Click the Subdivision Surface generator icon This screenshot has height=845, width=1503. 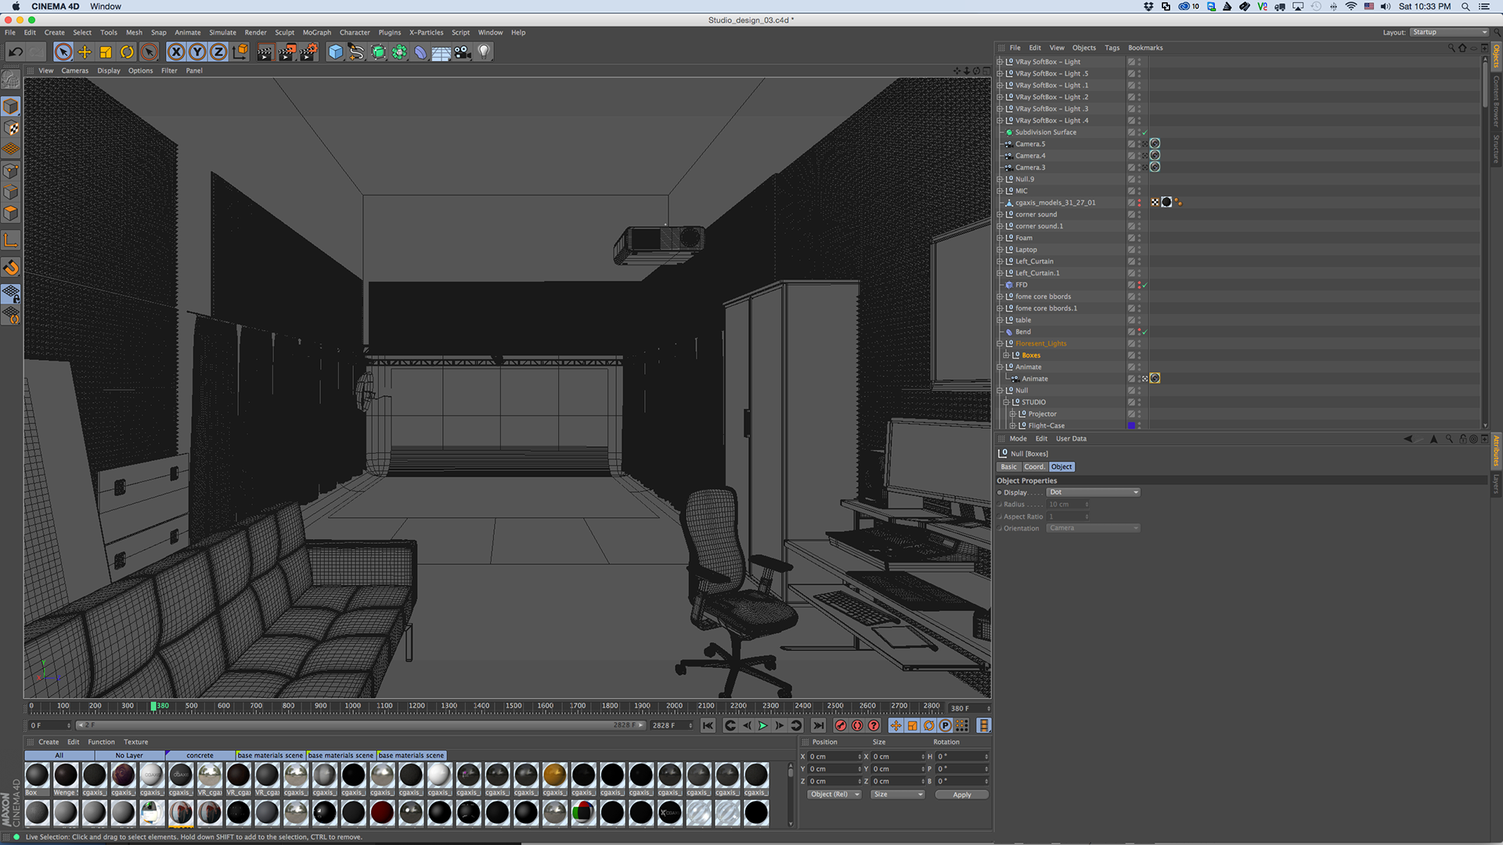(378, 52)
